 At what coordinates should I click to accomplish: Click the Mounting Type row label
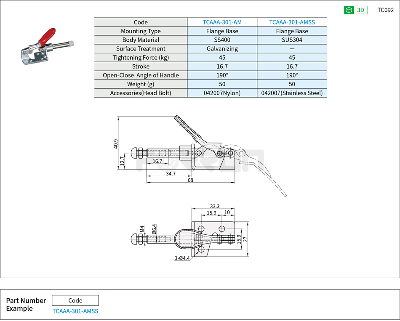pos(141,31)
